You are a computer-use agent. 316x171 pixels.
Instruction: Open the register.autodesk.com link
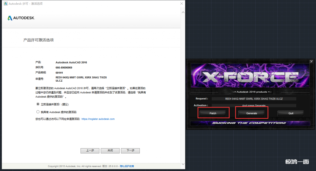(98, 119)
